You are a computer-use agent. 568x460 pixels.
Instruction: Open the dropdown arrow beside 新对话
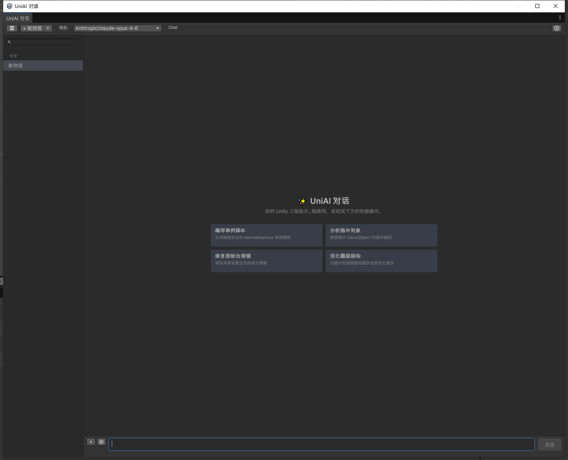pos(48,28)
